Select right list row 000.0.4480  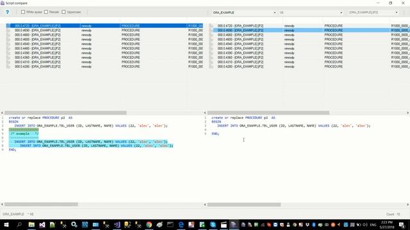[309, 49]
